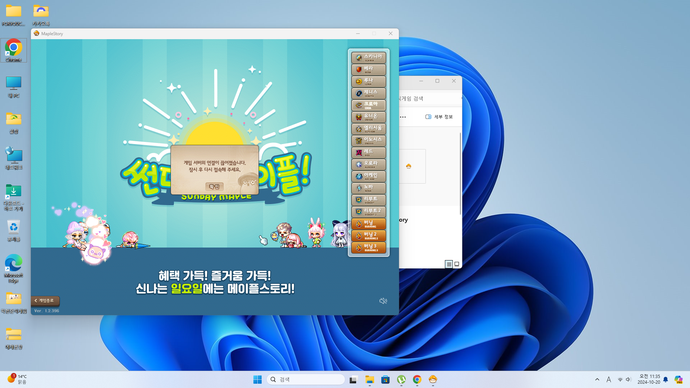The width and height of the screenshot is (690, 388).
Task: Open the weather widget showing 14°C
Action: coord(17,379)
